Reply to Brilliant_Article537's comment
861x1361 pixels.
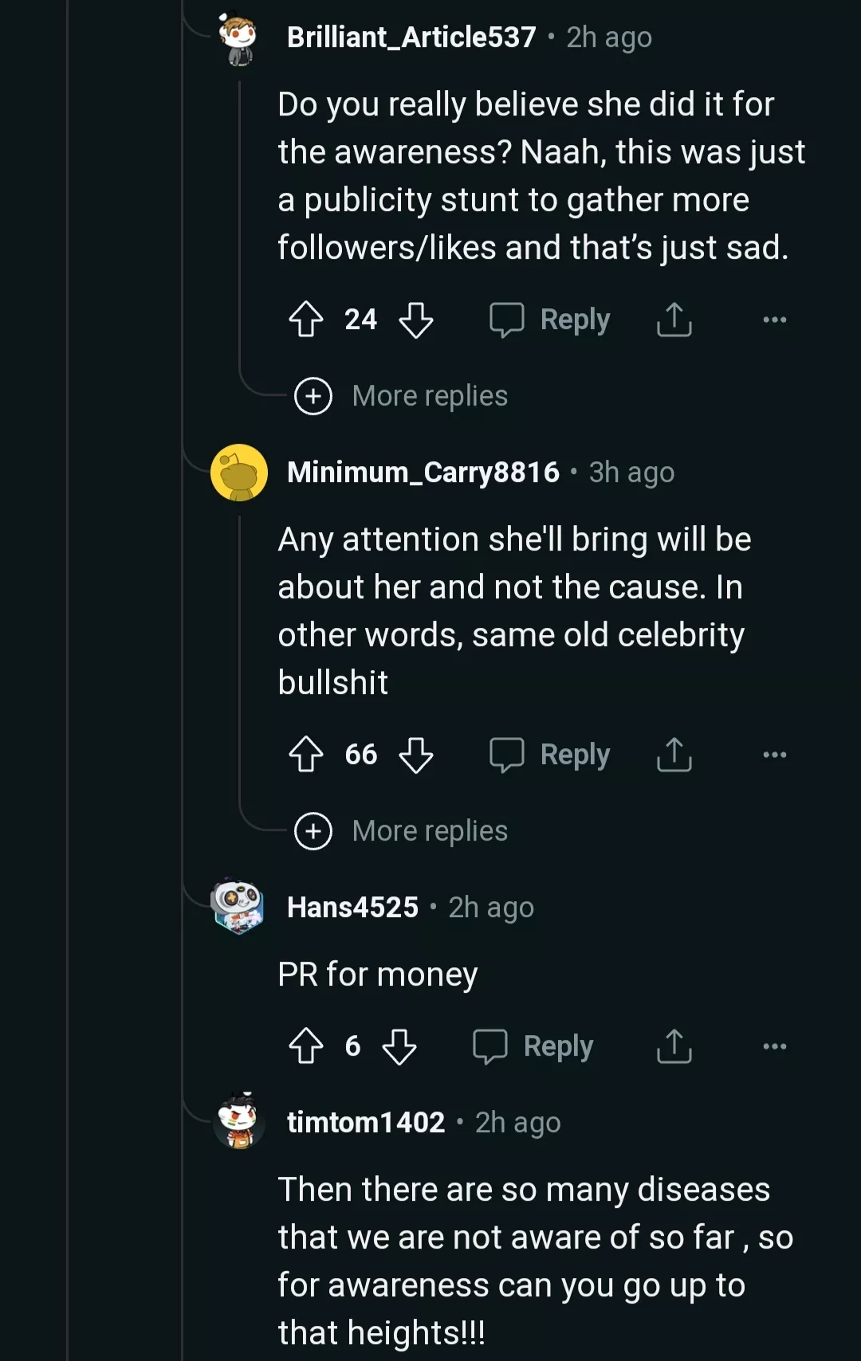click(x=550, y=320)
